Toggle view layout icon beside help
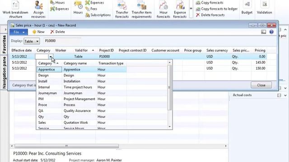289x162 pixels. click(264, 32)
